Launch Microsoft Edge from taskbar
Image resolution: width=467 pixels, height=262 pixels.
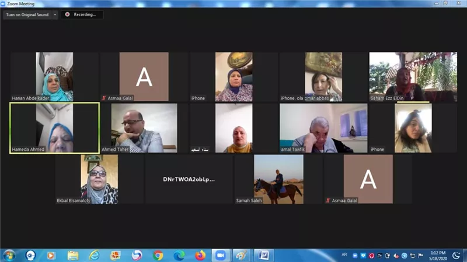pyautogui.click(x=179, y=256)
